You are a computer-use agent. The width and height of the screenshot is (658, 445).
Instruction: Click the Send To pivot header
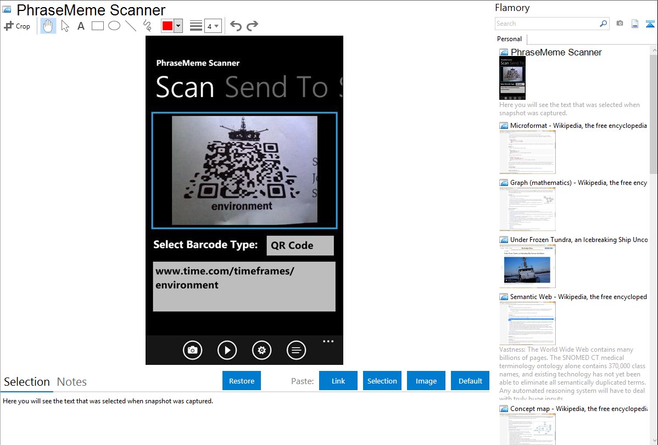276,87
